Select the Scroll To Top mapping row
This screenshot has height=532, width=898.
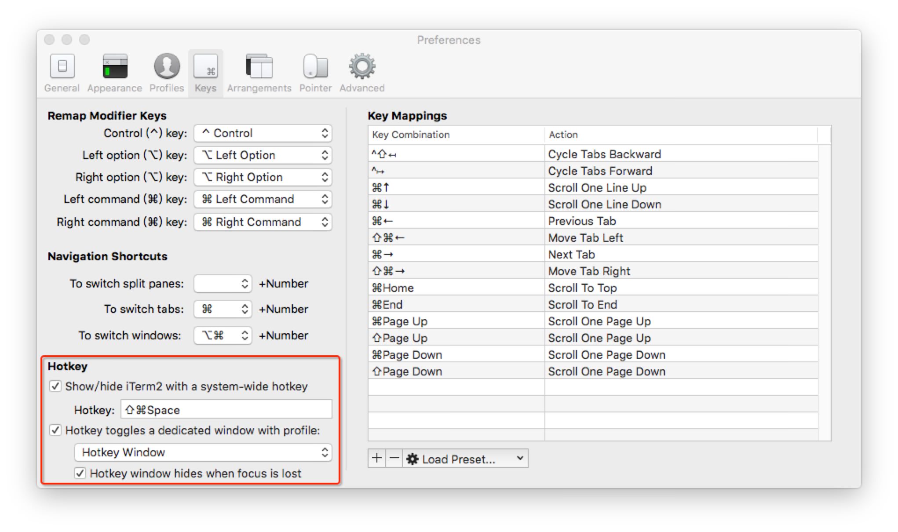(x=593, y=288)
